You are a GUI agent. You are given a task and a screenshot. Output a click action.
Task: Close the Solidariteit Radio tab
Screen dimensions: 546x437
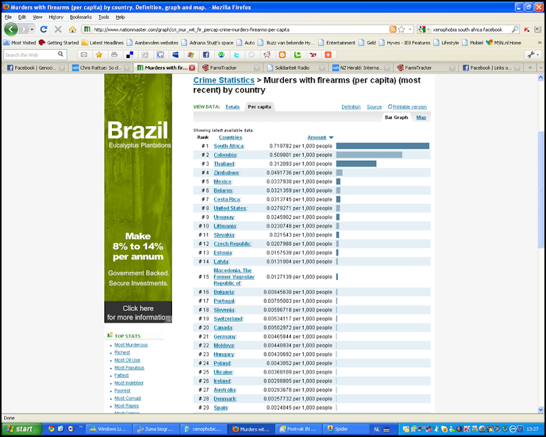click(x=322, y=68)
